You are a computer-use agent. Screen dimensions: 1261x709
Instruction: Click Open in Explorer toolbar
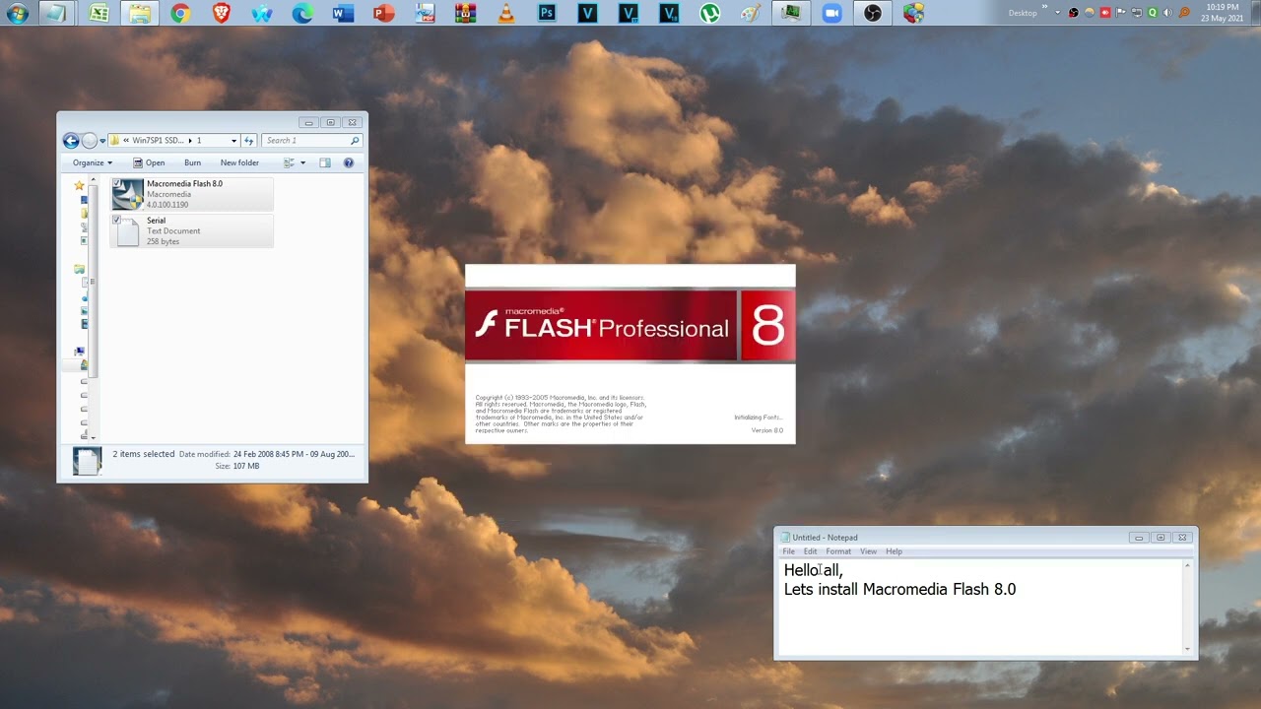coord(150,162)
